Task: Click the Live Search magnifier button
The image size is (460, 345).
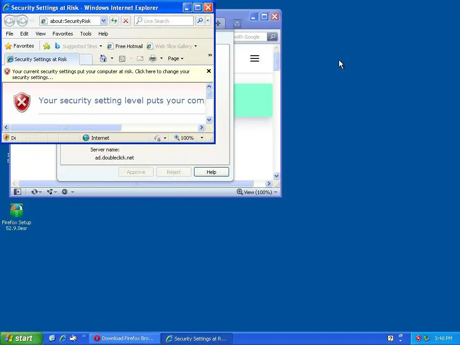Action: tap(200, 21)
